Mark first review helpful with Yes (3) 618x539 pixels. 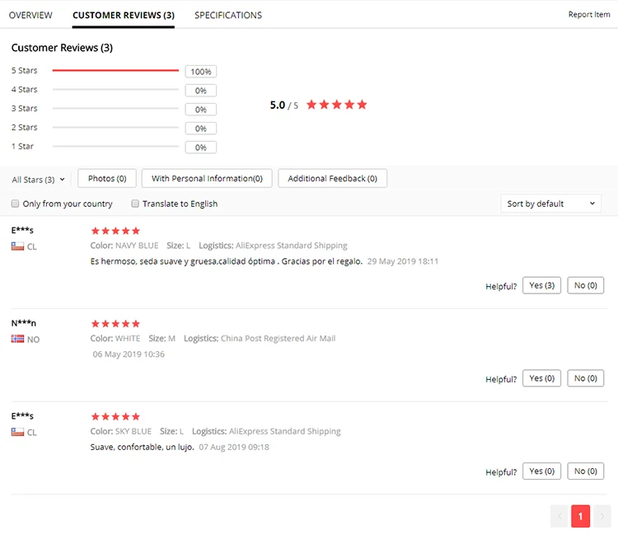541,285
